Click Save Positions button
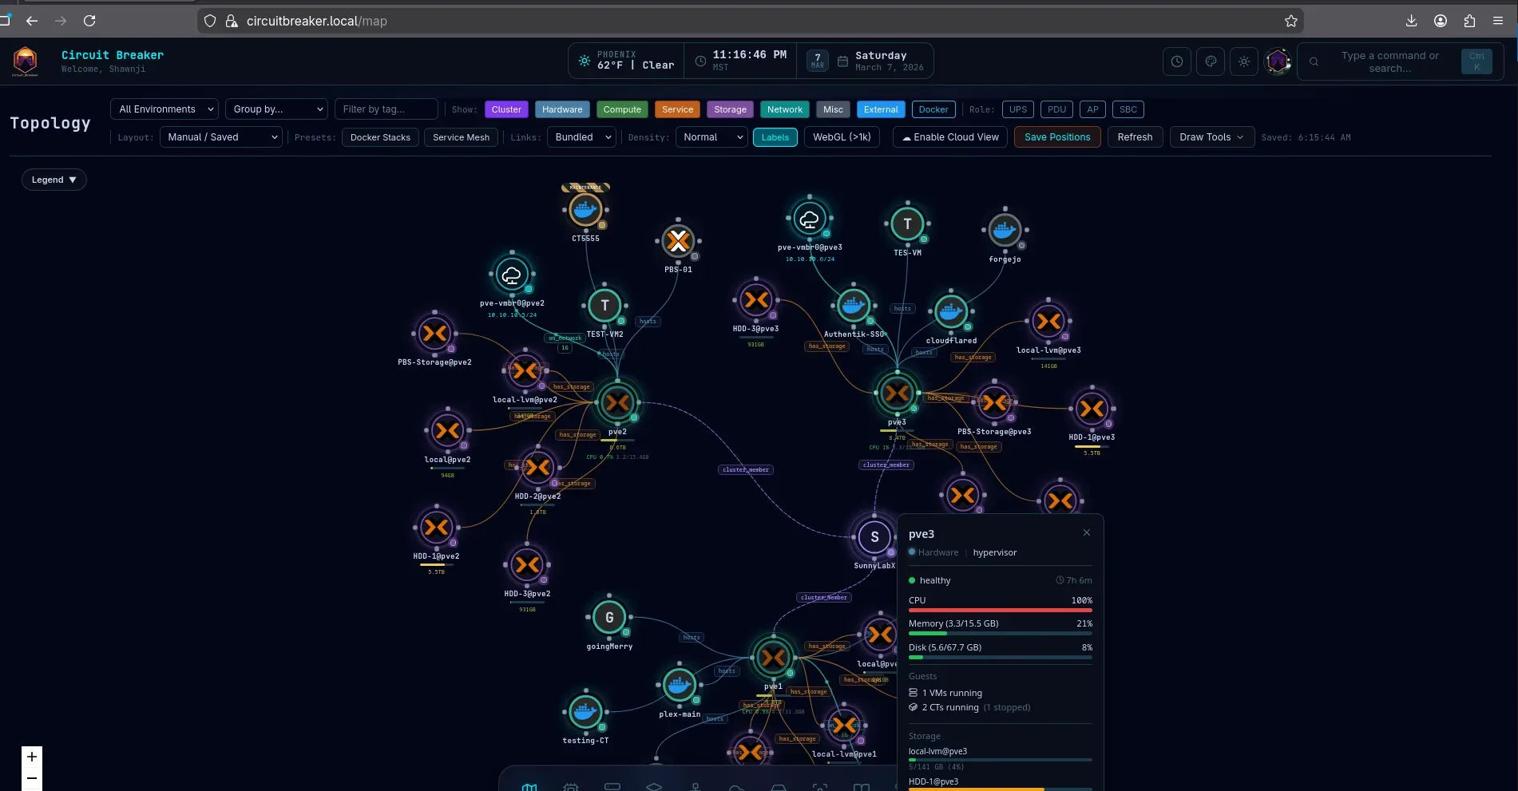 point(1057,137)
